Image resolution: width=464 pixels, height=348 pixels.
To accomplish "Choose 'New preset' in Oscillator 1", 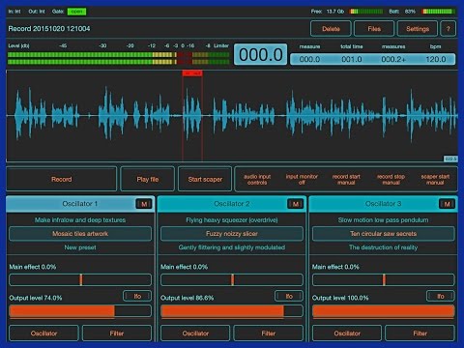I will tap(80, 247).
